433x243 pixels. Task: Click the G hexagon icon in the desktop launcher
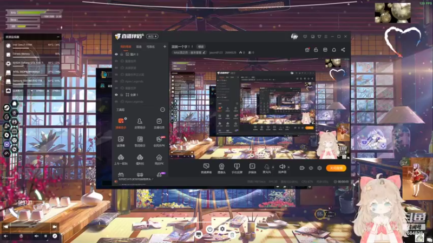point(6,117)
